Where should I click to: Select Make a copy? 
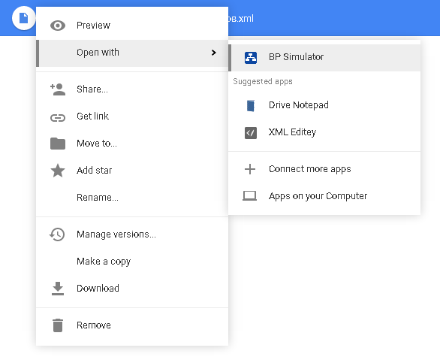pyautogui.click(x=132, y=262)
